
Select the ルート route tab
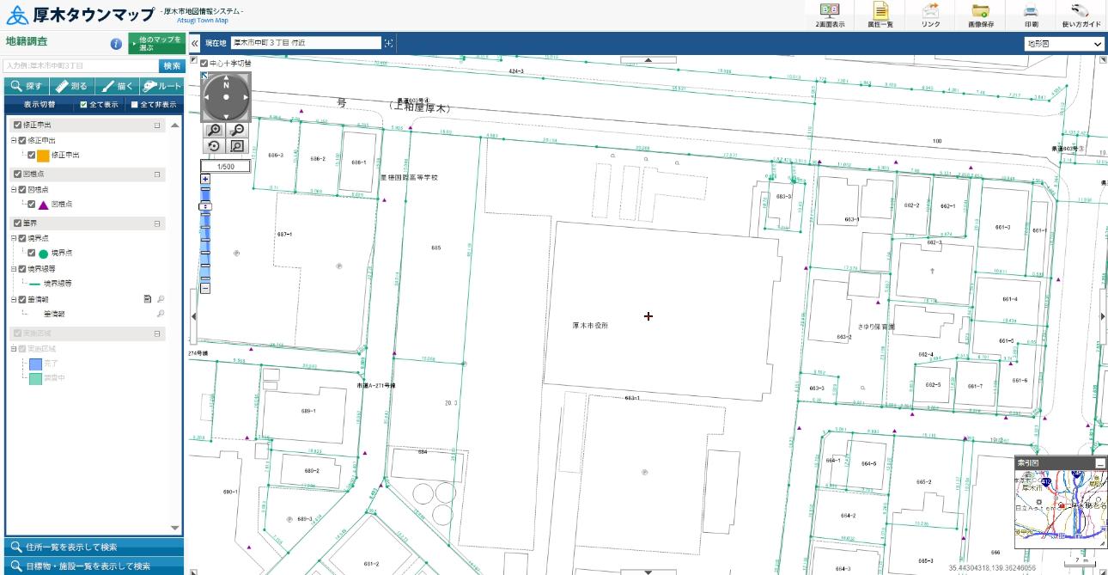161,86
